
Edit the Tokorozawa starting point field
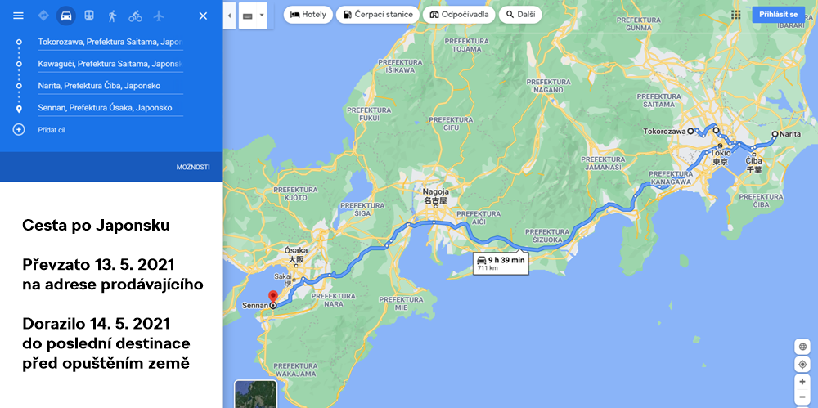tap(110, 42)
